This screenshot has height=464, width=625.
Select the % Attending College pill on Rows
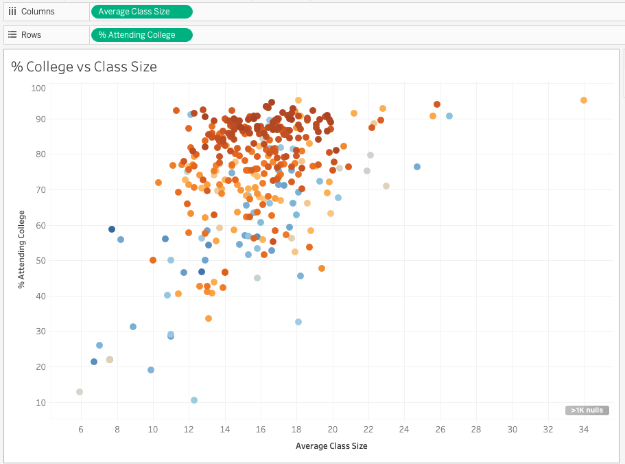click(x=142, y=35)
